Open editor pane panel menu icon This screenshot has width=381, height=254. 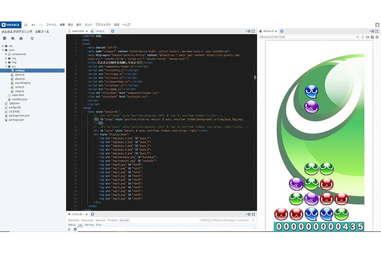(x=249, y=31)
